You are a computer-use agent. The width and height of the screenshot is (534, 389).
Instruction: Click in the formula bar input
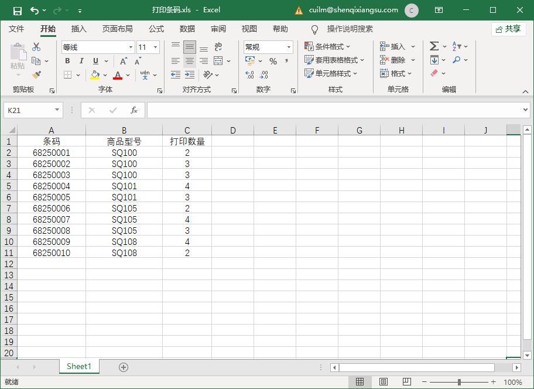pyautogui.click(x=334, y=110)
